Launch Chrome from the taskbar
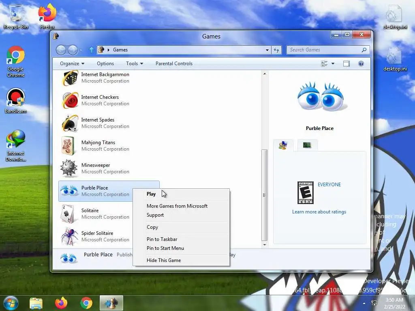This screenshot has width=415, height=311. 86,303
